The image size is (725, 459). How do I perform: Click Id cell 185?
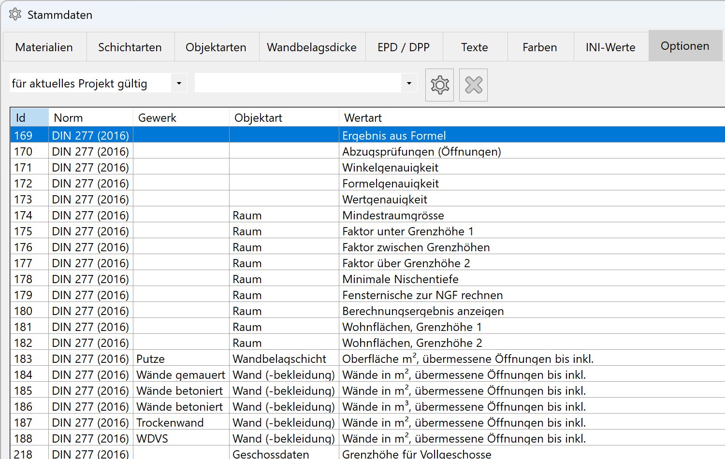click(29, 390)
